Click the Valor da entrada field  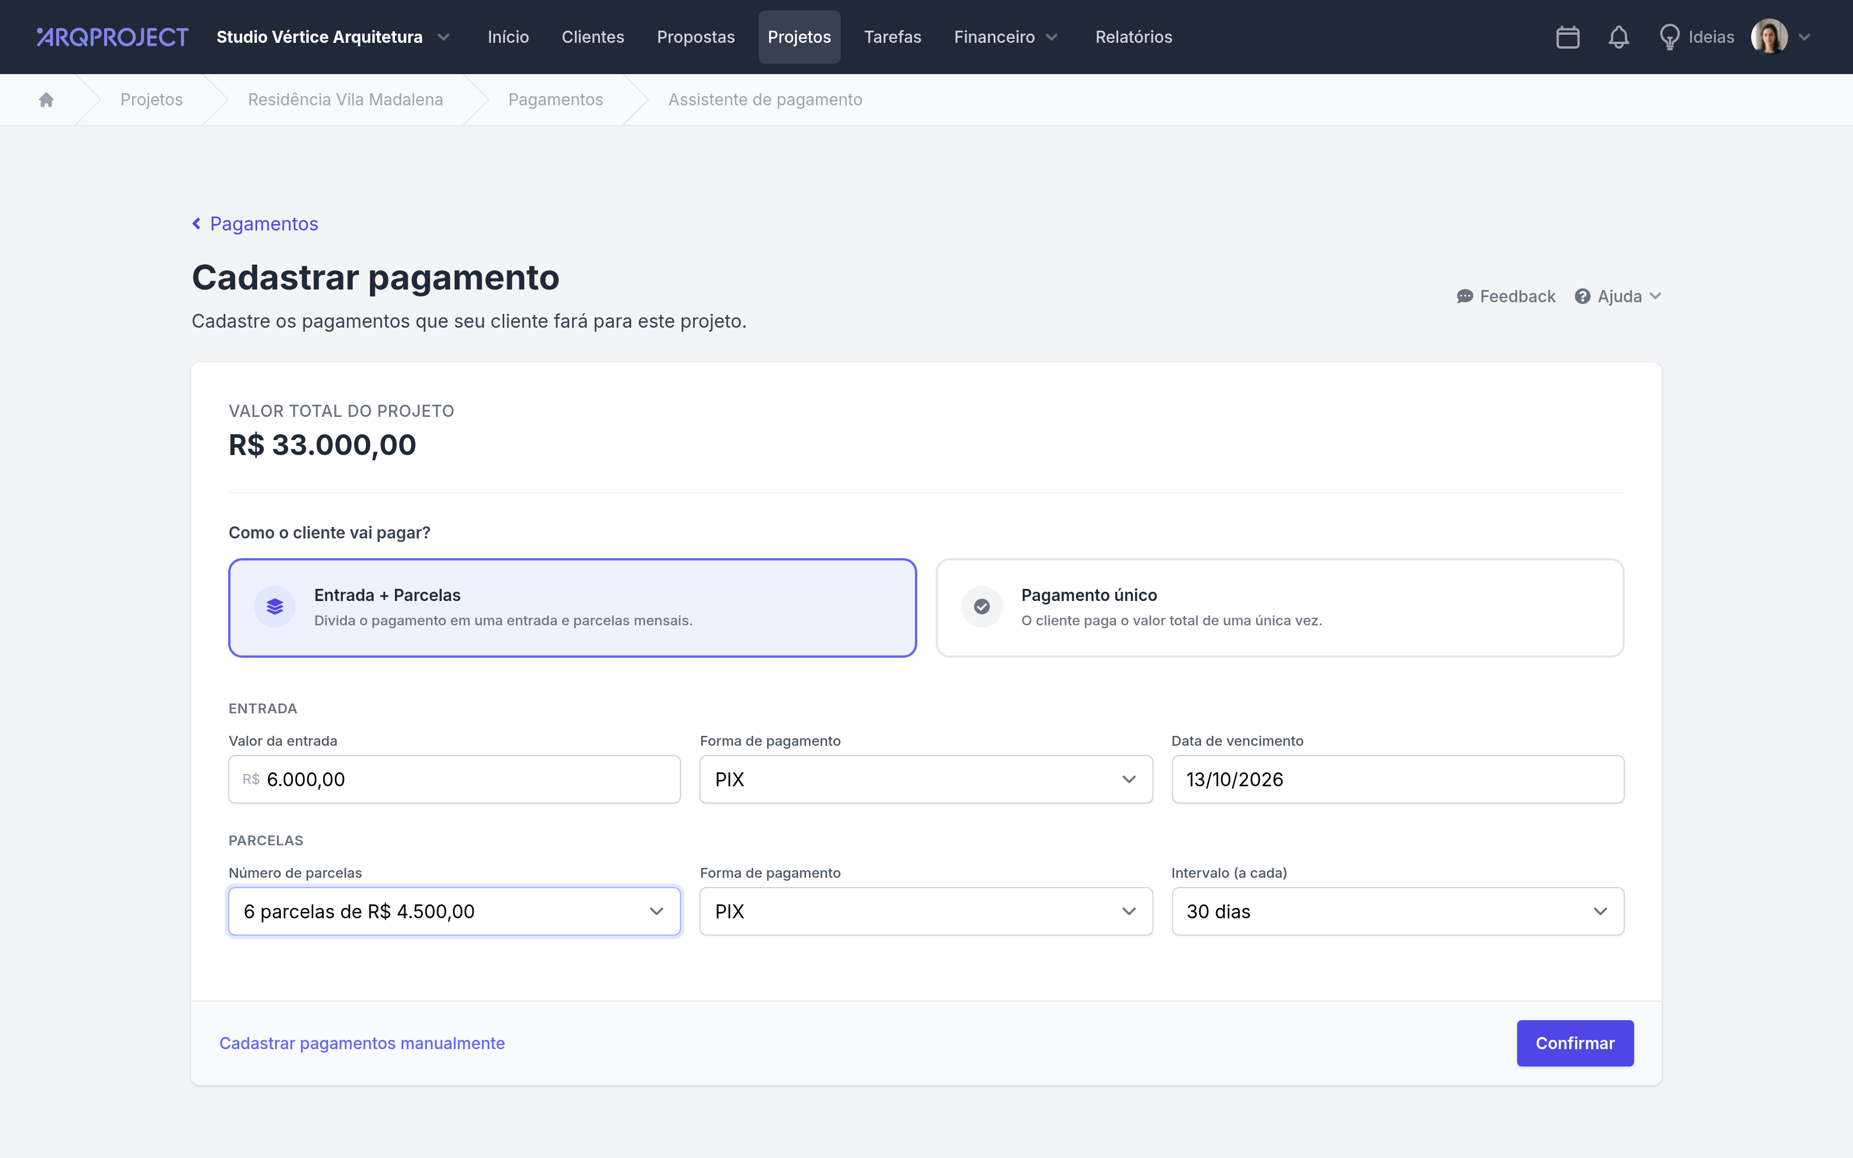(454, 780)
